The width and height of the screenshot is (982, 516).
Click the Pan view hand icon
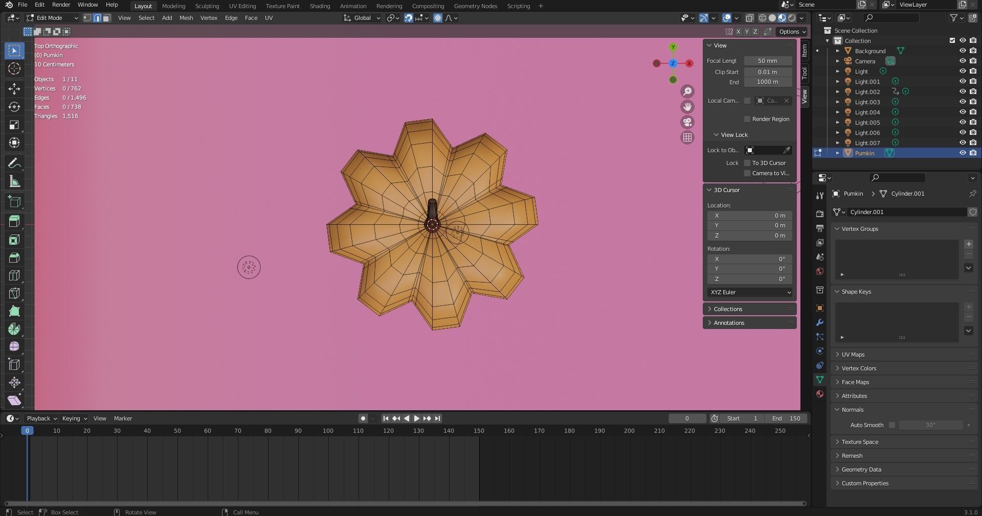(687, 107)
